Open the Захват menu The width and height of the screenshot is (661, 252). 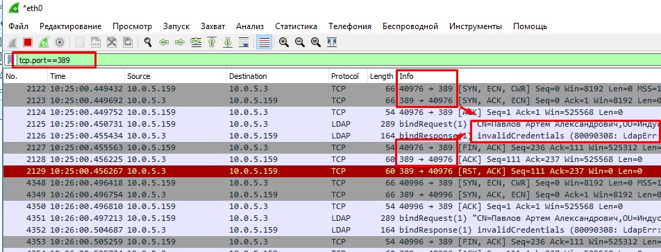213,26
